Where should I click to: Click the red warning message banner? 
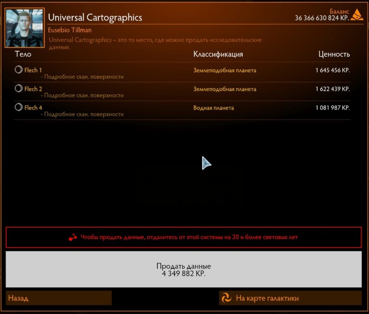[184, 237]
